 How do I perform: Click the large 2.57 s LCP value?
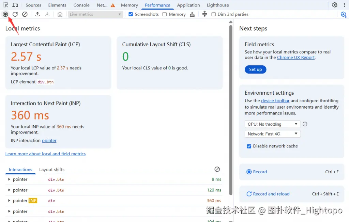(x=26, y=57)
